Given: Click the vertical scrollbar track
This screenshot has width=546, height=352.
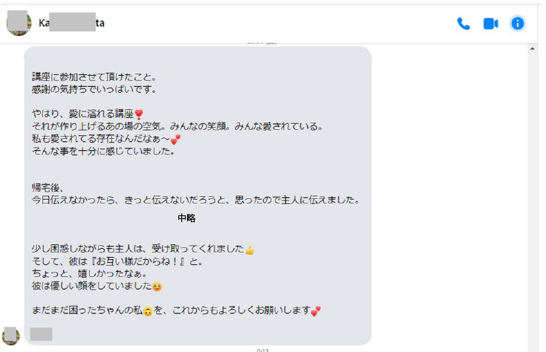Looking at the screenshot, I should (532, 202).
